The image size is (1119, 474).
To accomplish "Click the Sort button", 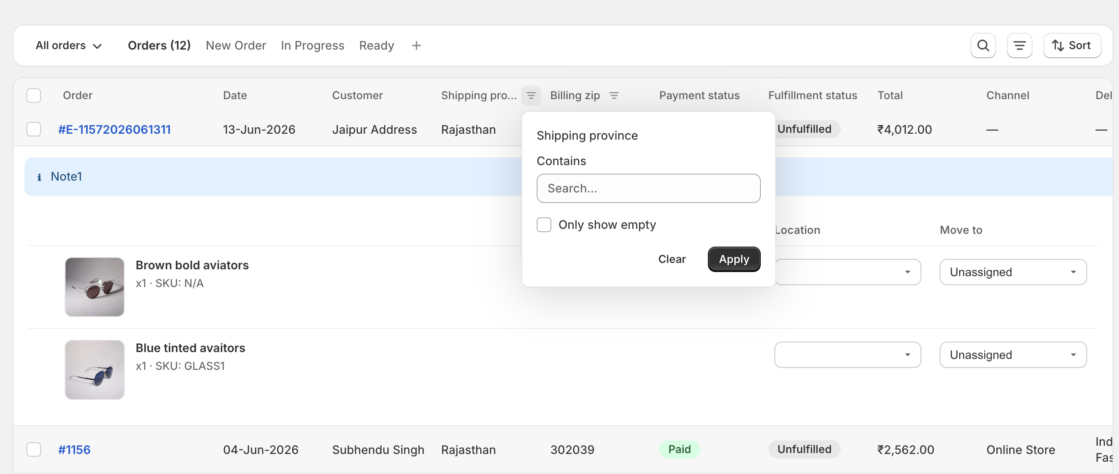I will click(1072, 45).
